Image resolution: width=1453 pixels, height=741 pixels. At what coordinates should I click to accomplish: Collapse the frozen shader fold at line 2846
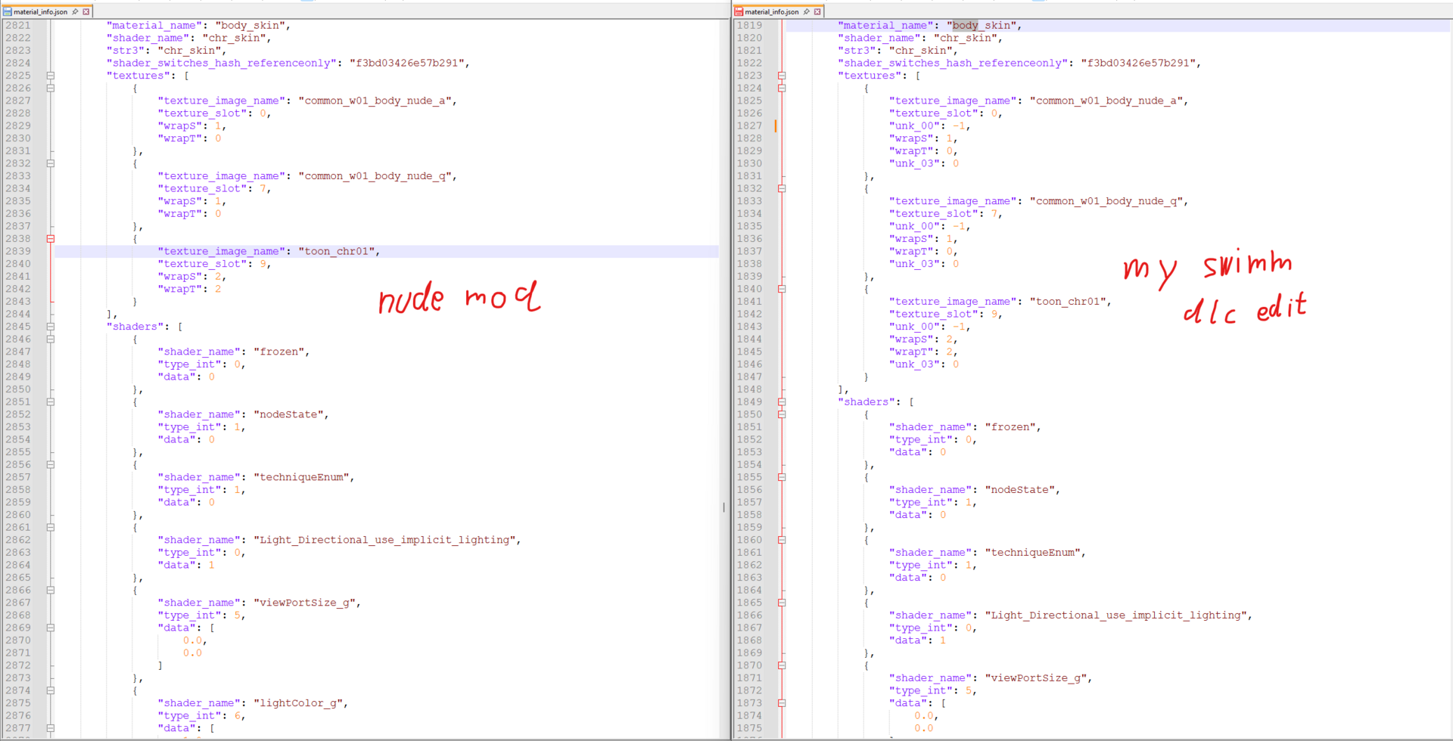pyautogui.click(x=51, y=339)
